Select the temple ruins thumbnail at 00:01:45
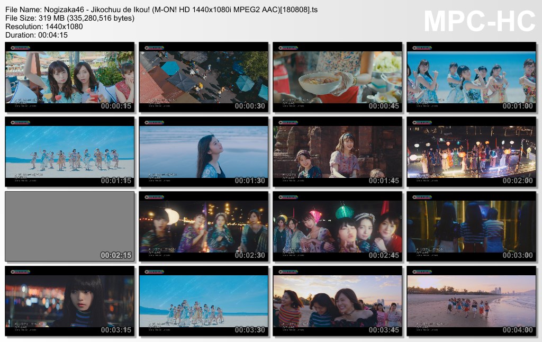 [337, 152]
